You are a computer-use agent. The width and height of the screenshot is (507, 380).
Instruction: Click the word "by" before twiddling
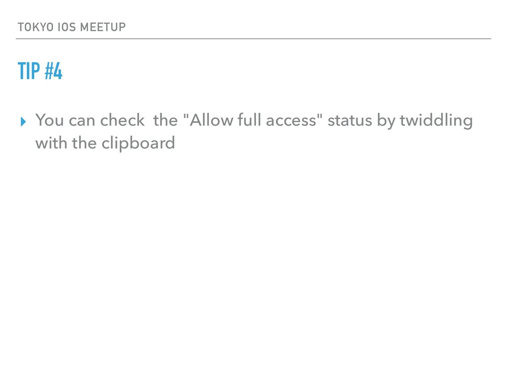coord(386,121)
